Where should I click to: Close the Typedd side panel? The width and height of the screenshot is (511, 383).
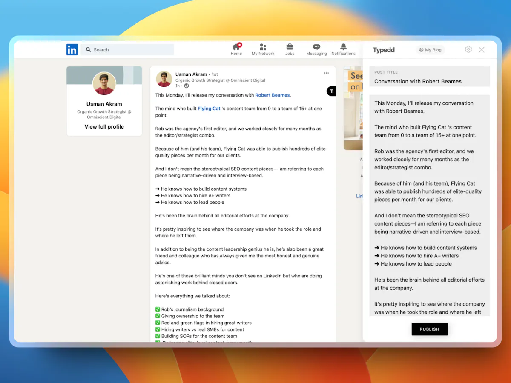482,50
